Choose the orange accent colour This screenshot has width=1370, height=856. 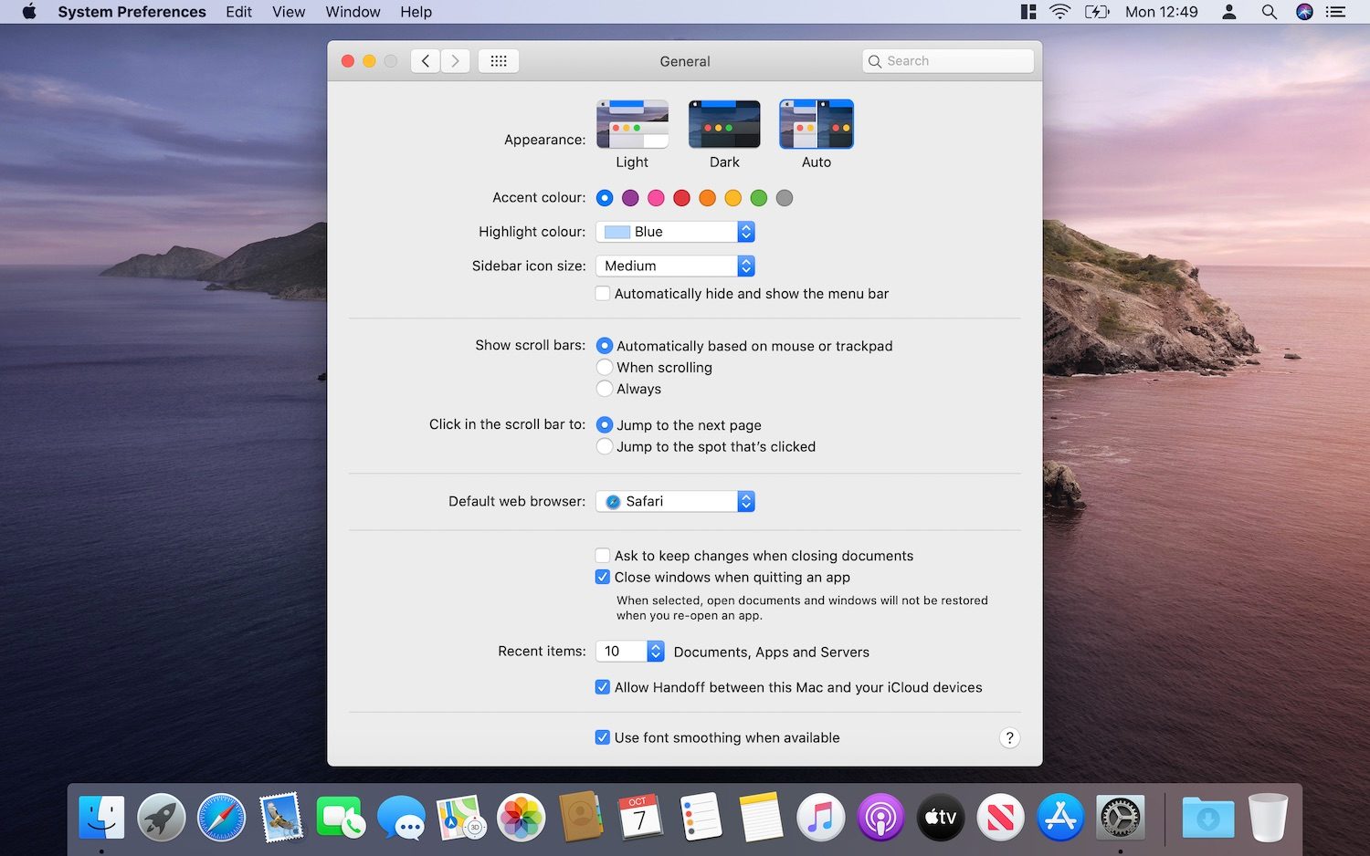coord(707,198)
